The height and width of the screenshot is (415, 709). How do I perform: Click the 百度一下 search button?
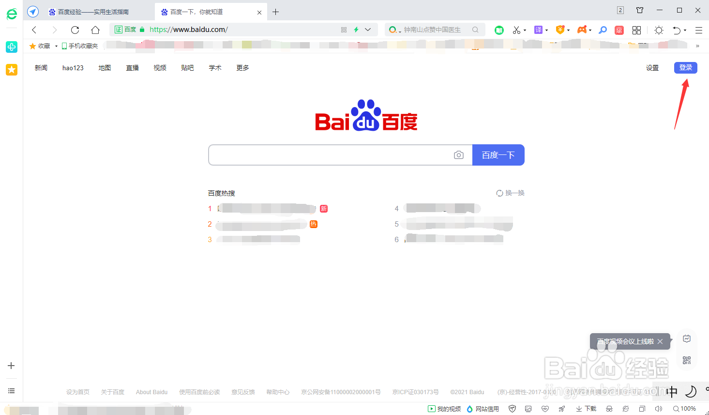[498, 155]
